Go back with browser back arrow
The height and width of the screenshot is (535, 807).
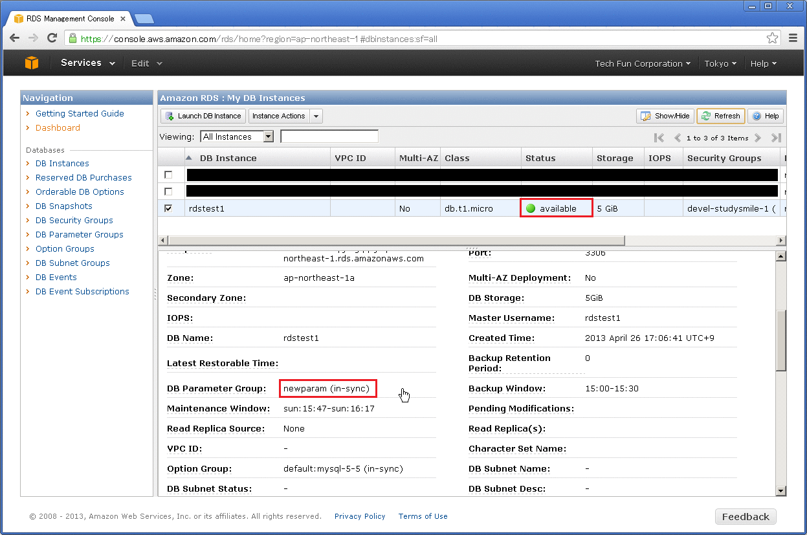click(x=15, y=38)
